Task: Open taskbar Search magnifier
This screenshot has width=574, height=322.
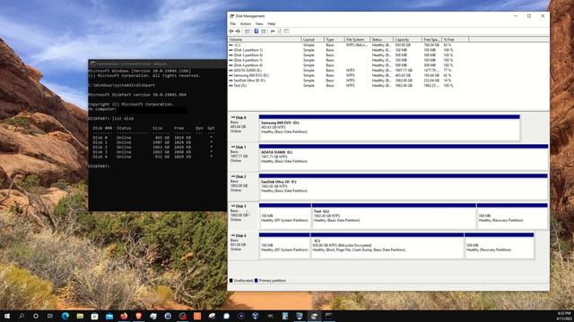Action: click(x=22, y=316)
